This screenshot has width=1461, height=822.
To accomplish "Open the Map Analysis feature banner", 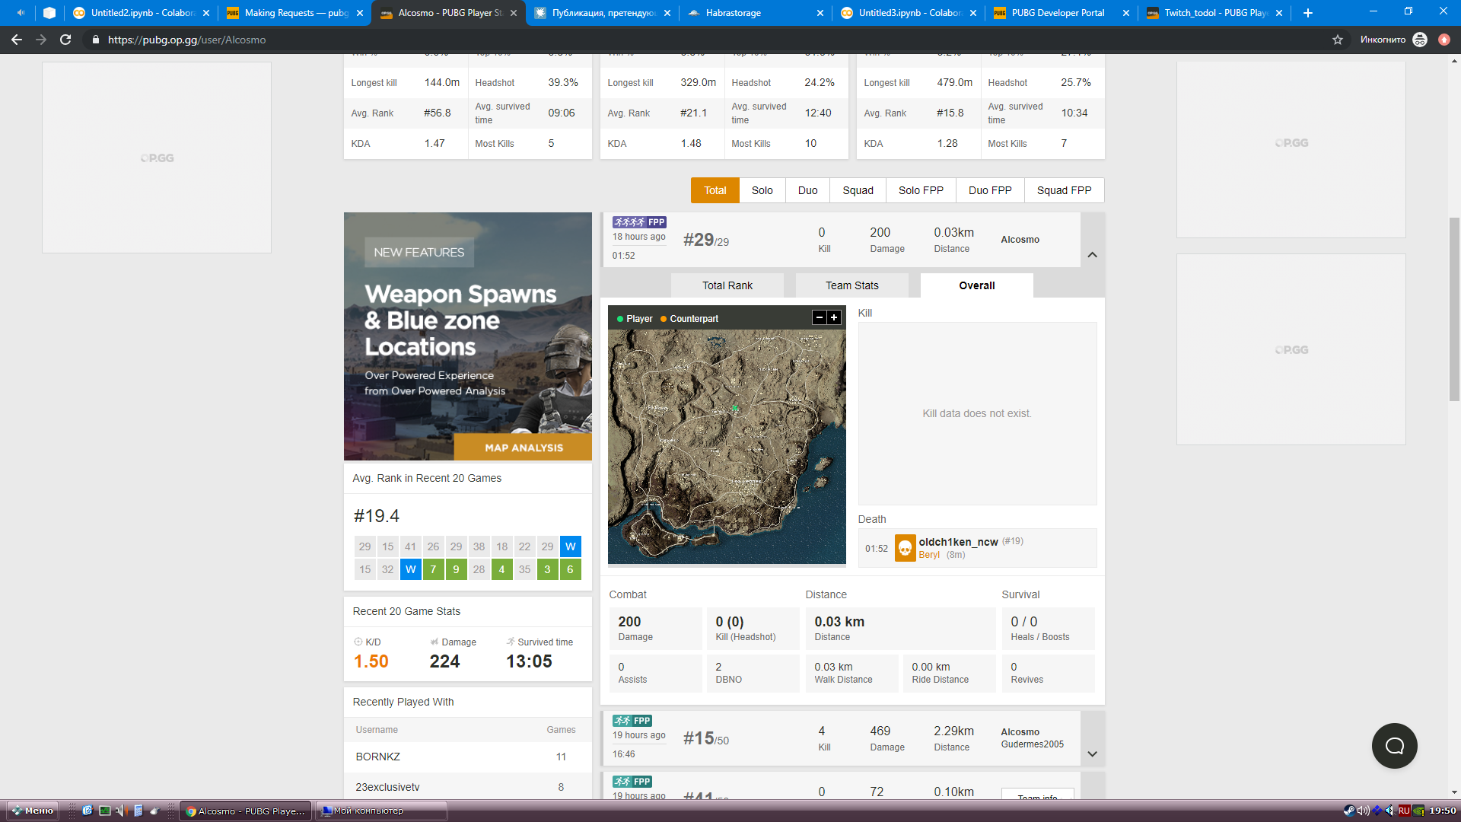I will (x=523, y=448).
